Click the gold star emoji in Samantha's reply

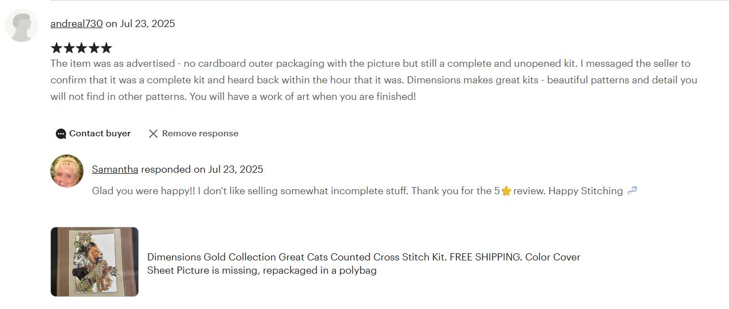point(506,191)
